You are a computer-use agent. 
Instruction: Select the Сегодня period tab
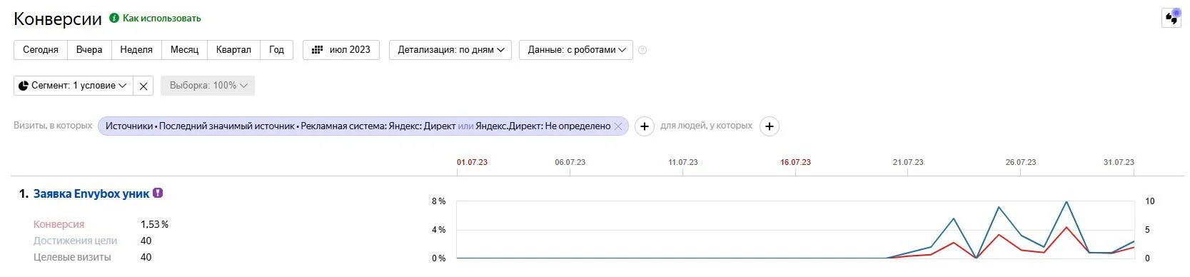pos(41,50)
